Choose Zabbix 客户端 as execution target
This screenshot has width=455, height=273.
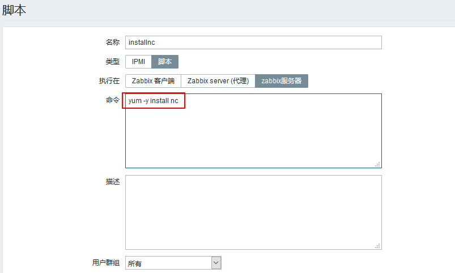[153, 81]
